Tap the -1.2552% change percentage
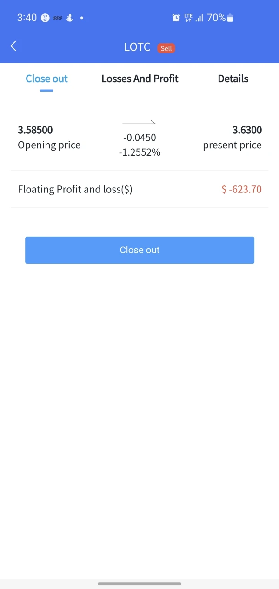This screenshot has height=589, width=279. pos(139,152)
